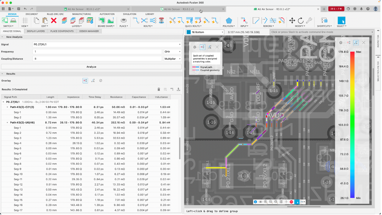Toggle grid display in bottom canvas toolbar
Image resolution: width=382 pixels, height=215 pixels.
(281, 202)
